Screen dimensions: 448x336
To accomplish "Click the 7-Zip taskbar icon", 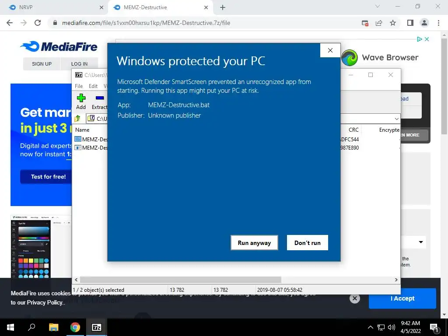I will pyautogui.click(x=97, y=327).
